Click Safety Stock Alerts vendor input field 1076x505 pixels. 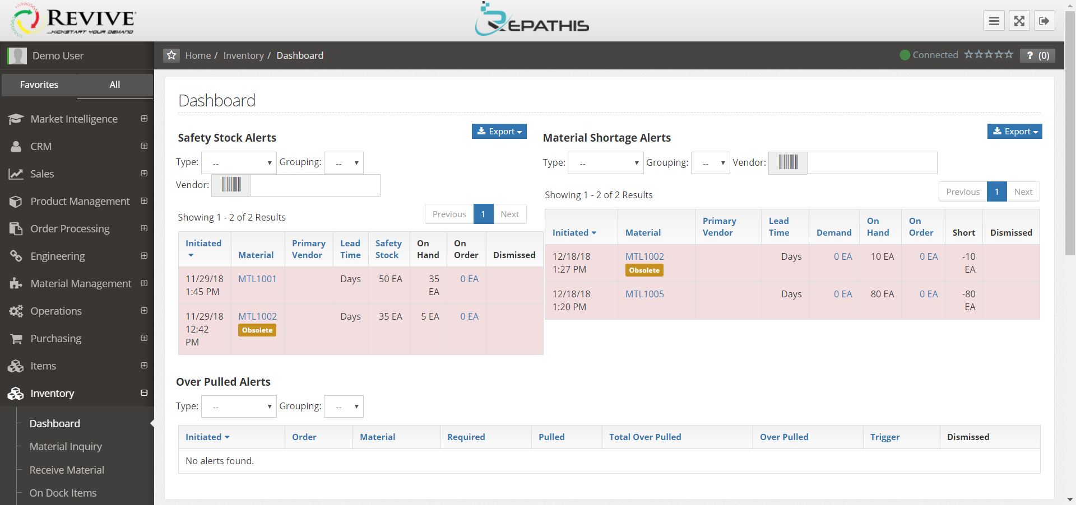[x=315, y=185]
